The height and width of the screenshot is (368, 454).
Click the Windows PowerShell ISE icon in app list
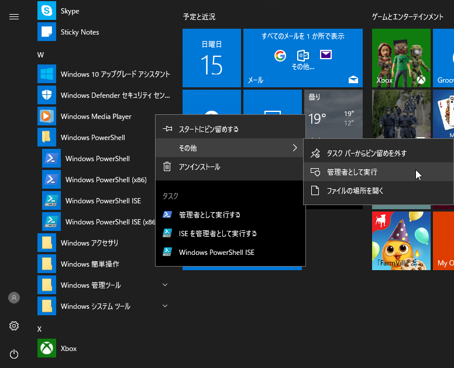pyautogui.click(x=51, y=200)
